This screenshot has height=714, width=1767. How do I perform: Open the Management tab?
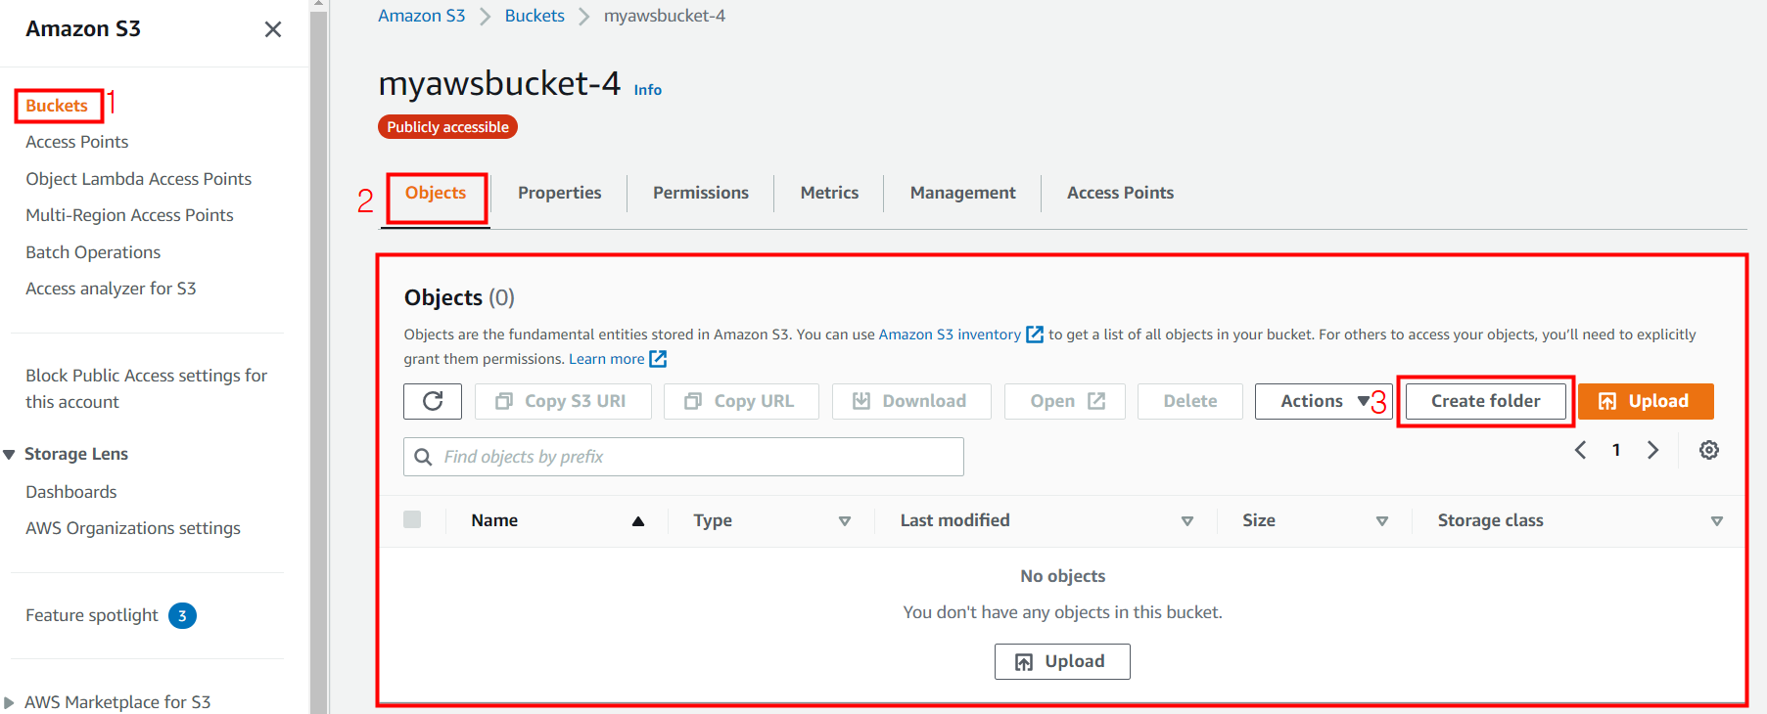(x=963, y=193)
